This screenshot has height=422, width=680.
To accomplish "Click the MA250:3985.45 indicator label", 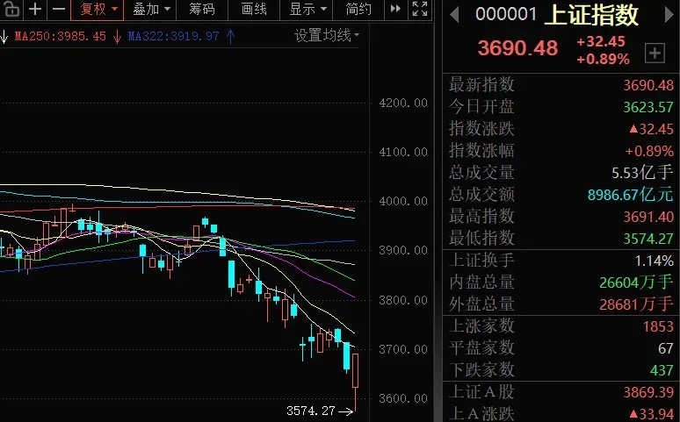I will pos(61,36).
